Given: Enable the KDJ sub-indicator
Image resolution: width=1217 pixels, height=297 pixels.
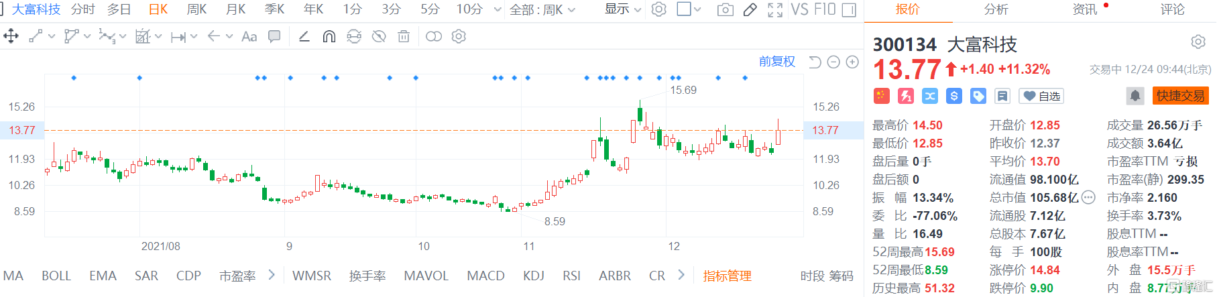Looking at the screenshot, I should pos(534,276).
